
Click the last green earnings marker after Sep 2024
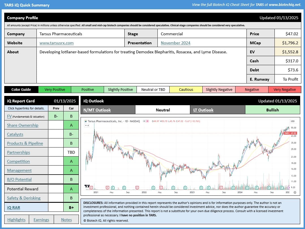282,188
